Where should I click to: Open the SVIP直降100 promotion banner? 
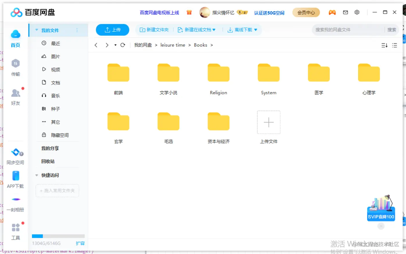381,208
